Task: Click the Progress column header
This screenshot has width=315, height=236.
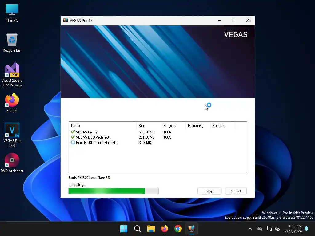Action: tap(173, 126)
